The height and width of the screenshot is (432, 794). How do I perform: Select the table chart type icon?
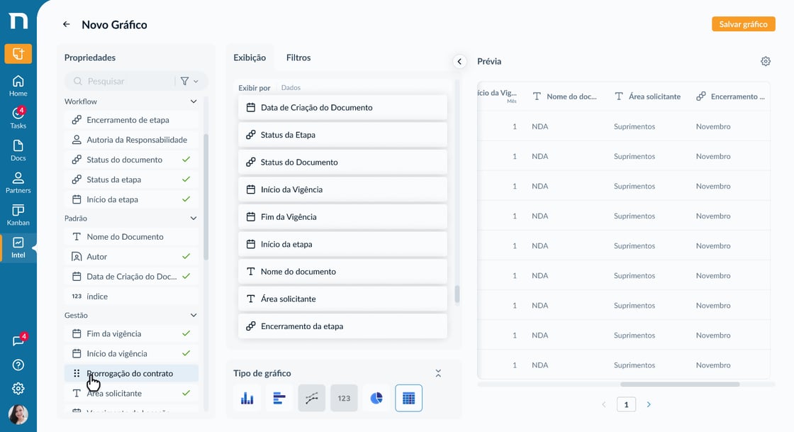[408, 398]
